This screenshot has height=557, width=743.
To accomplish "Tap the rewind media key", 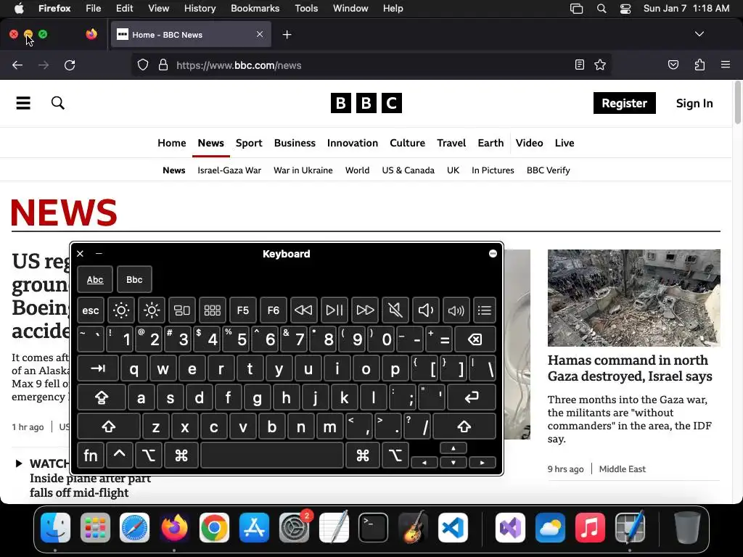I will pos(303,310).
